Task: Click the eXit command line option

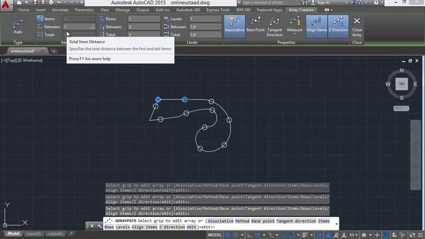Action: (x=191, y=227)
